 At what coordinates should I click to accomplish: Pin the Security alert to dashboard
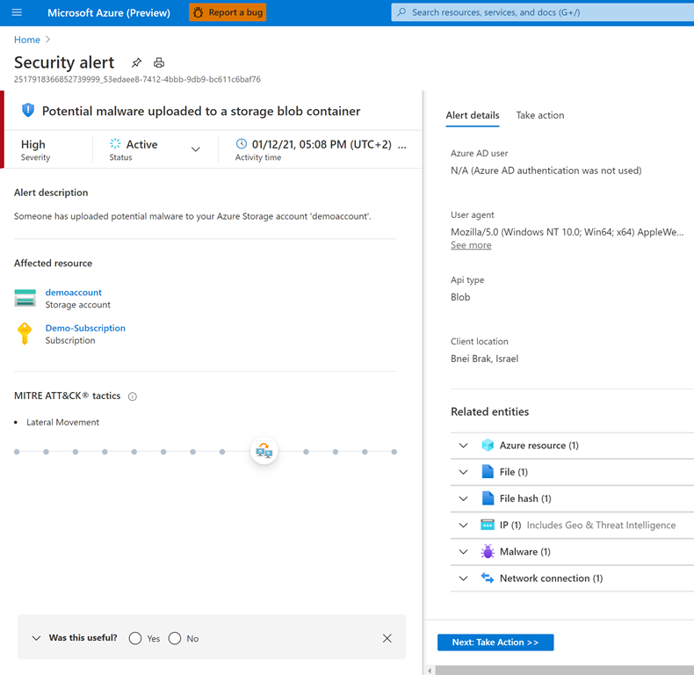click(136, 63)
